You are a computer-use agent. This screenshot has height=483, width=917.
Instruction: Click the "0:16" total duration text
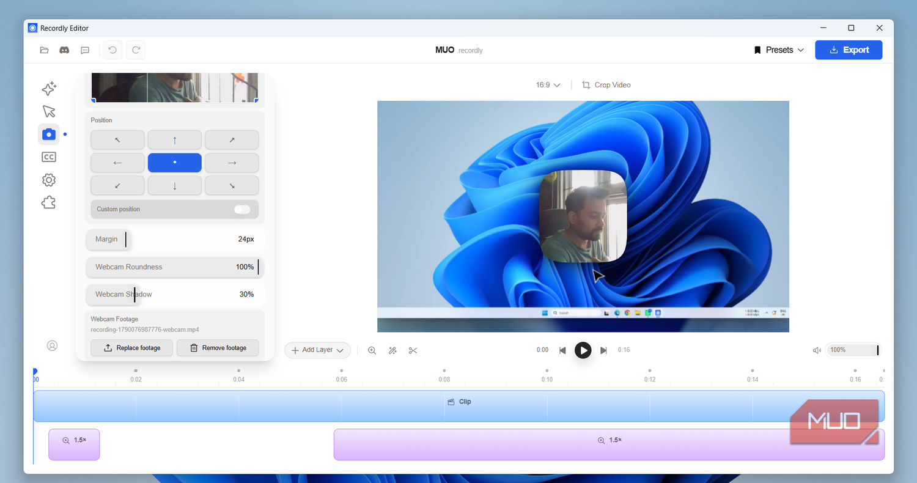pos(624,350)
